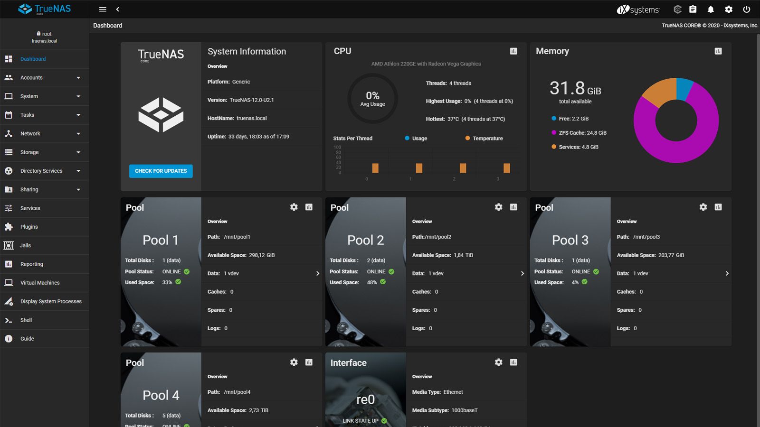Screen dimensions: 760x427
Task: Open the top bar settings gear
Action: pyautogui.click(x=729, y=9)
